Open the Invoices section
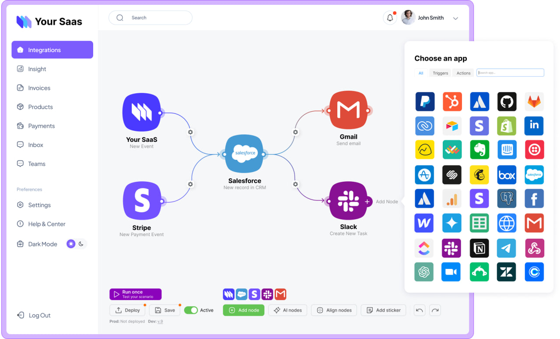The image size is (560, 339). coord(33,88)
